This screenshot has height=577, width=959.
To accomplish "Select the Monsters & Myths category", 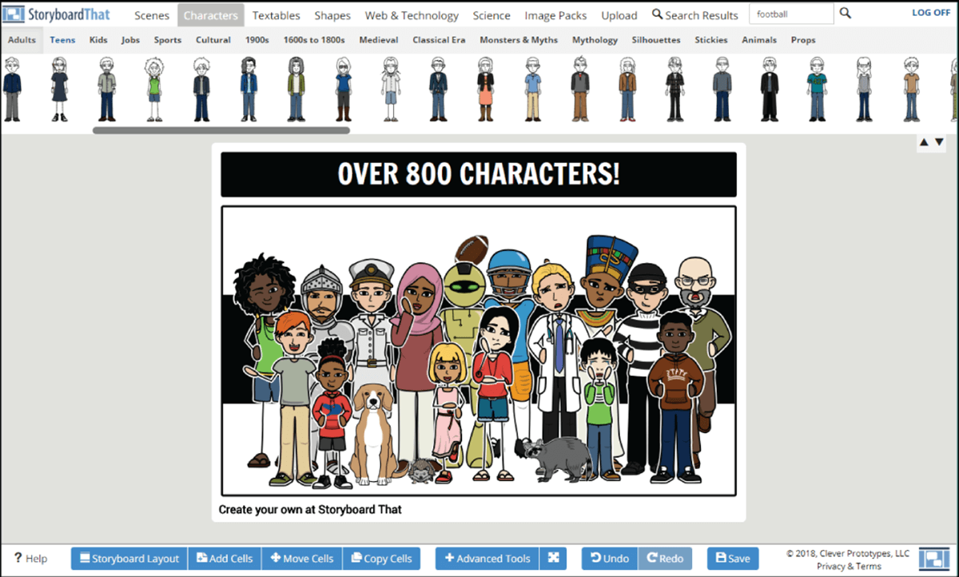I will (519, 40).
